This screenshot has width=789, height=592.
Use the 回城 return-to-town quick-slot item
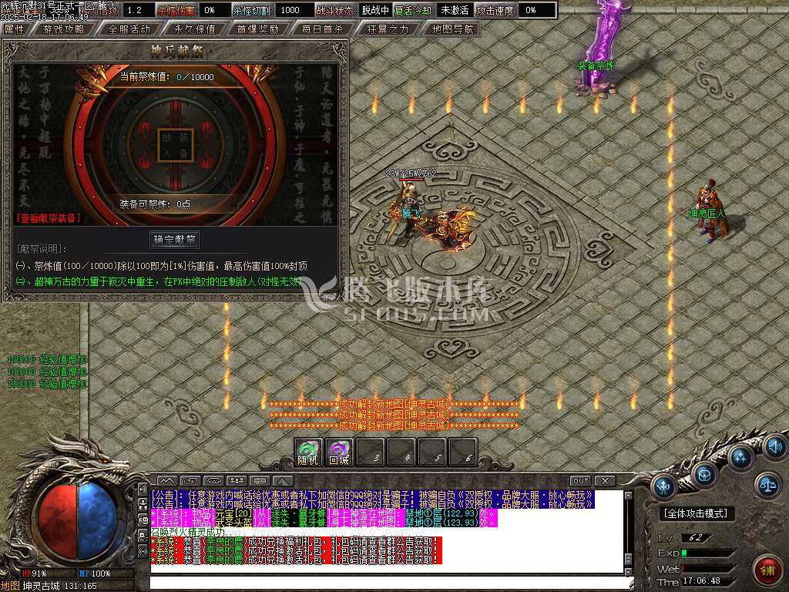339,452
